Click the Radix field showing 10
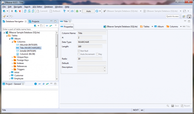Image resolution: width=194 pixels, height=114 pixels. [x=90, y=59]
